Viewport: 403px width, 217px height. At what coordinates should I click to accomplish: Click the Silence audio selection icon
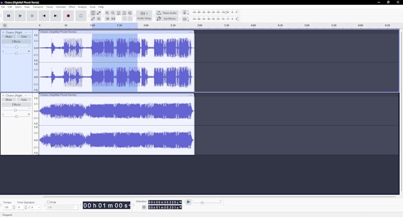tap(113, 19)
